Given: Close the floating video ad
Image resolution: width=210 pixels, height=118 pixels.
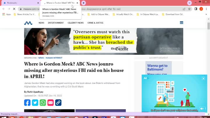Looking at the screenshot, I should coord(204,79).
